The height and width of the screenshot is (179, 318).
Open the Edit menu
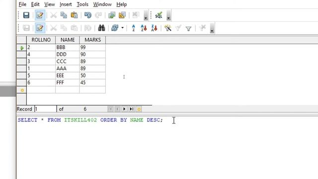[35, 4]
